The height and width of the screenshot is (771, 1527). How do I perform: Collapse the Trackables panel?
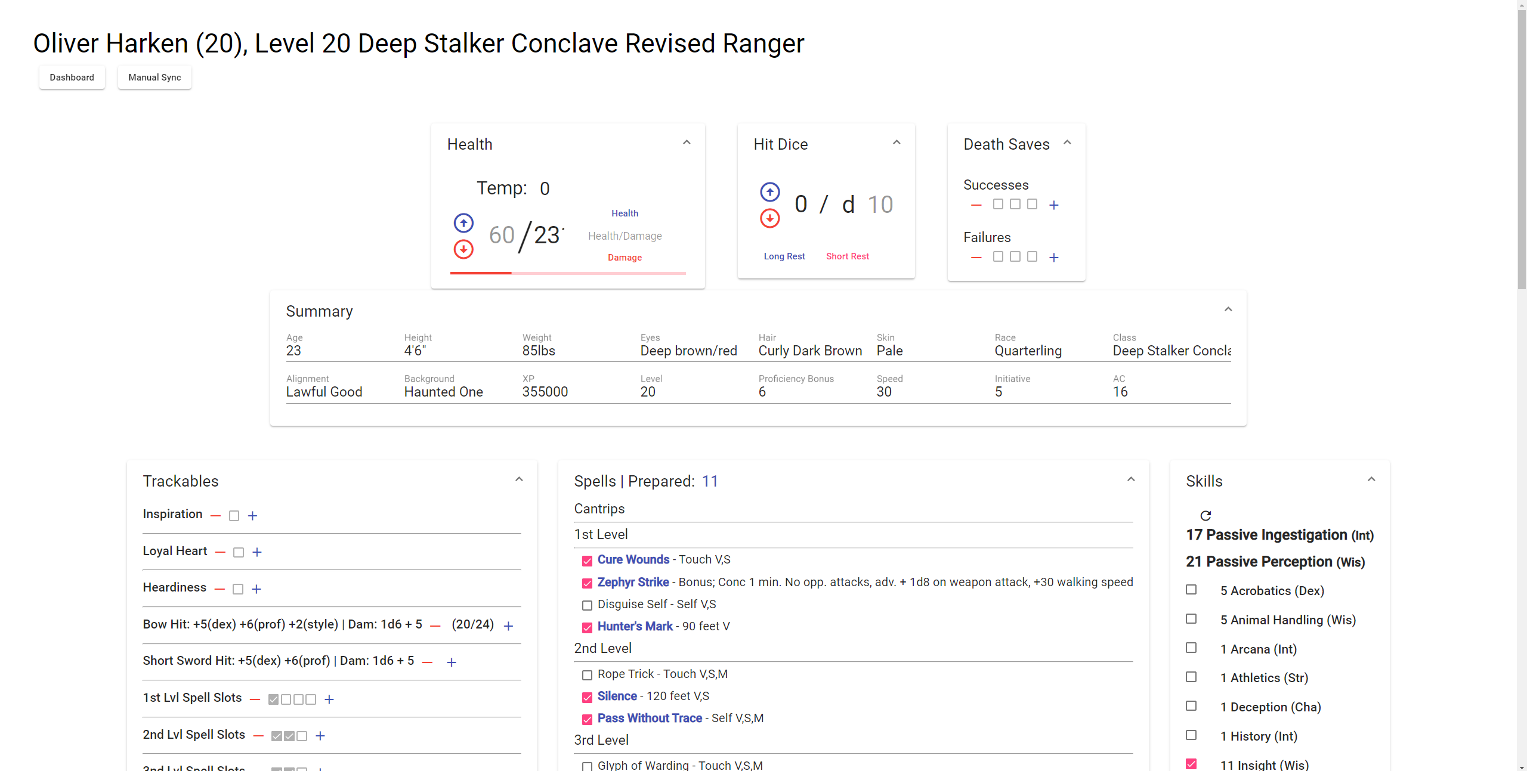coord(519,479)
